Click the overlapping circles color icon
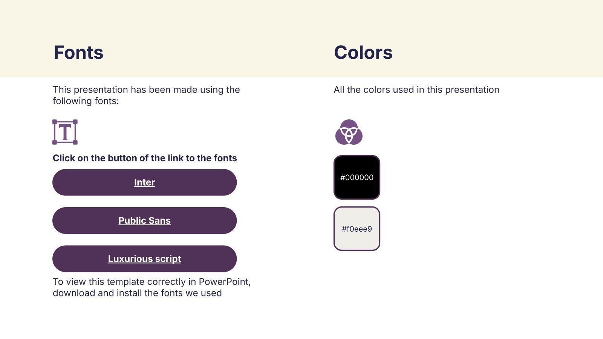Viewport: 603px width, 339px height. 349,132
